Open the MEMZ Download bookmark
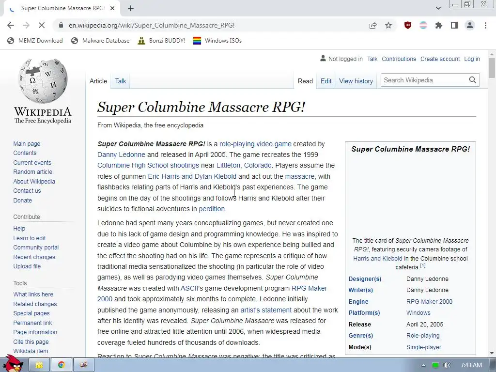496x372 pixels. pos(35,41)
